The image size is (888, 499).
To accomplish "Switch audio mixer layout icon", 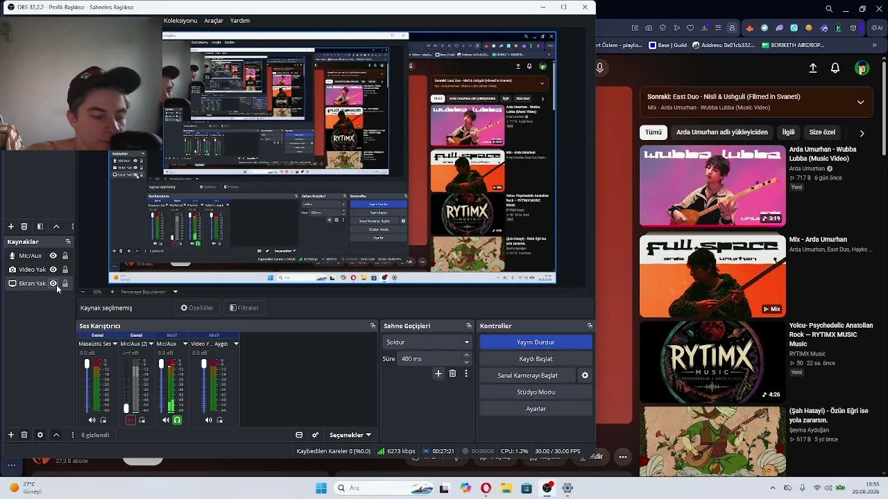I will [299, 435].
